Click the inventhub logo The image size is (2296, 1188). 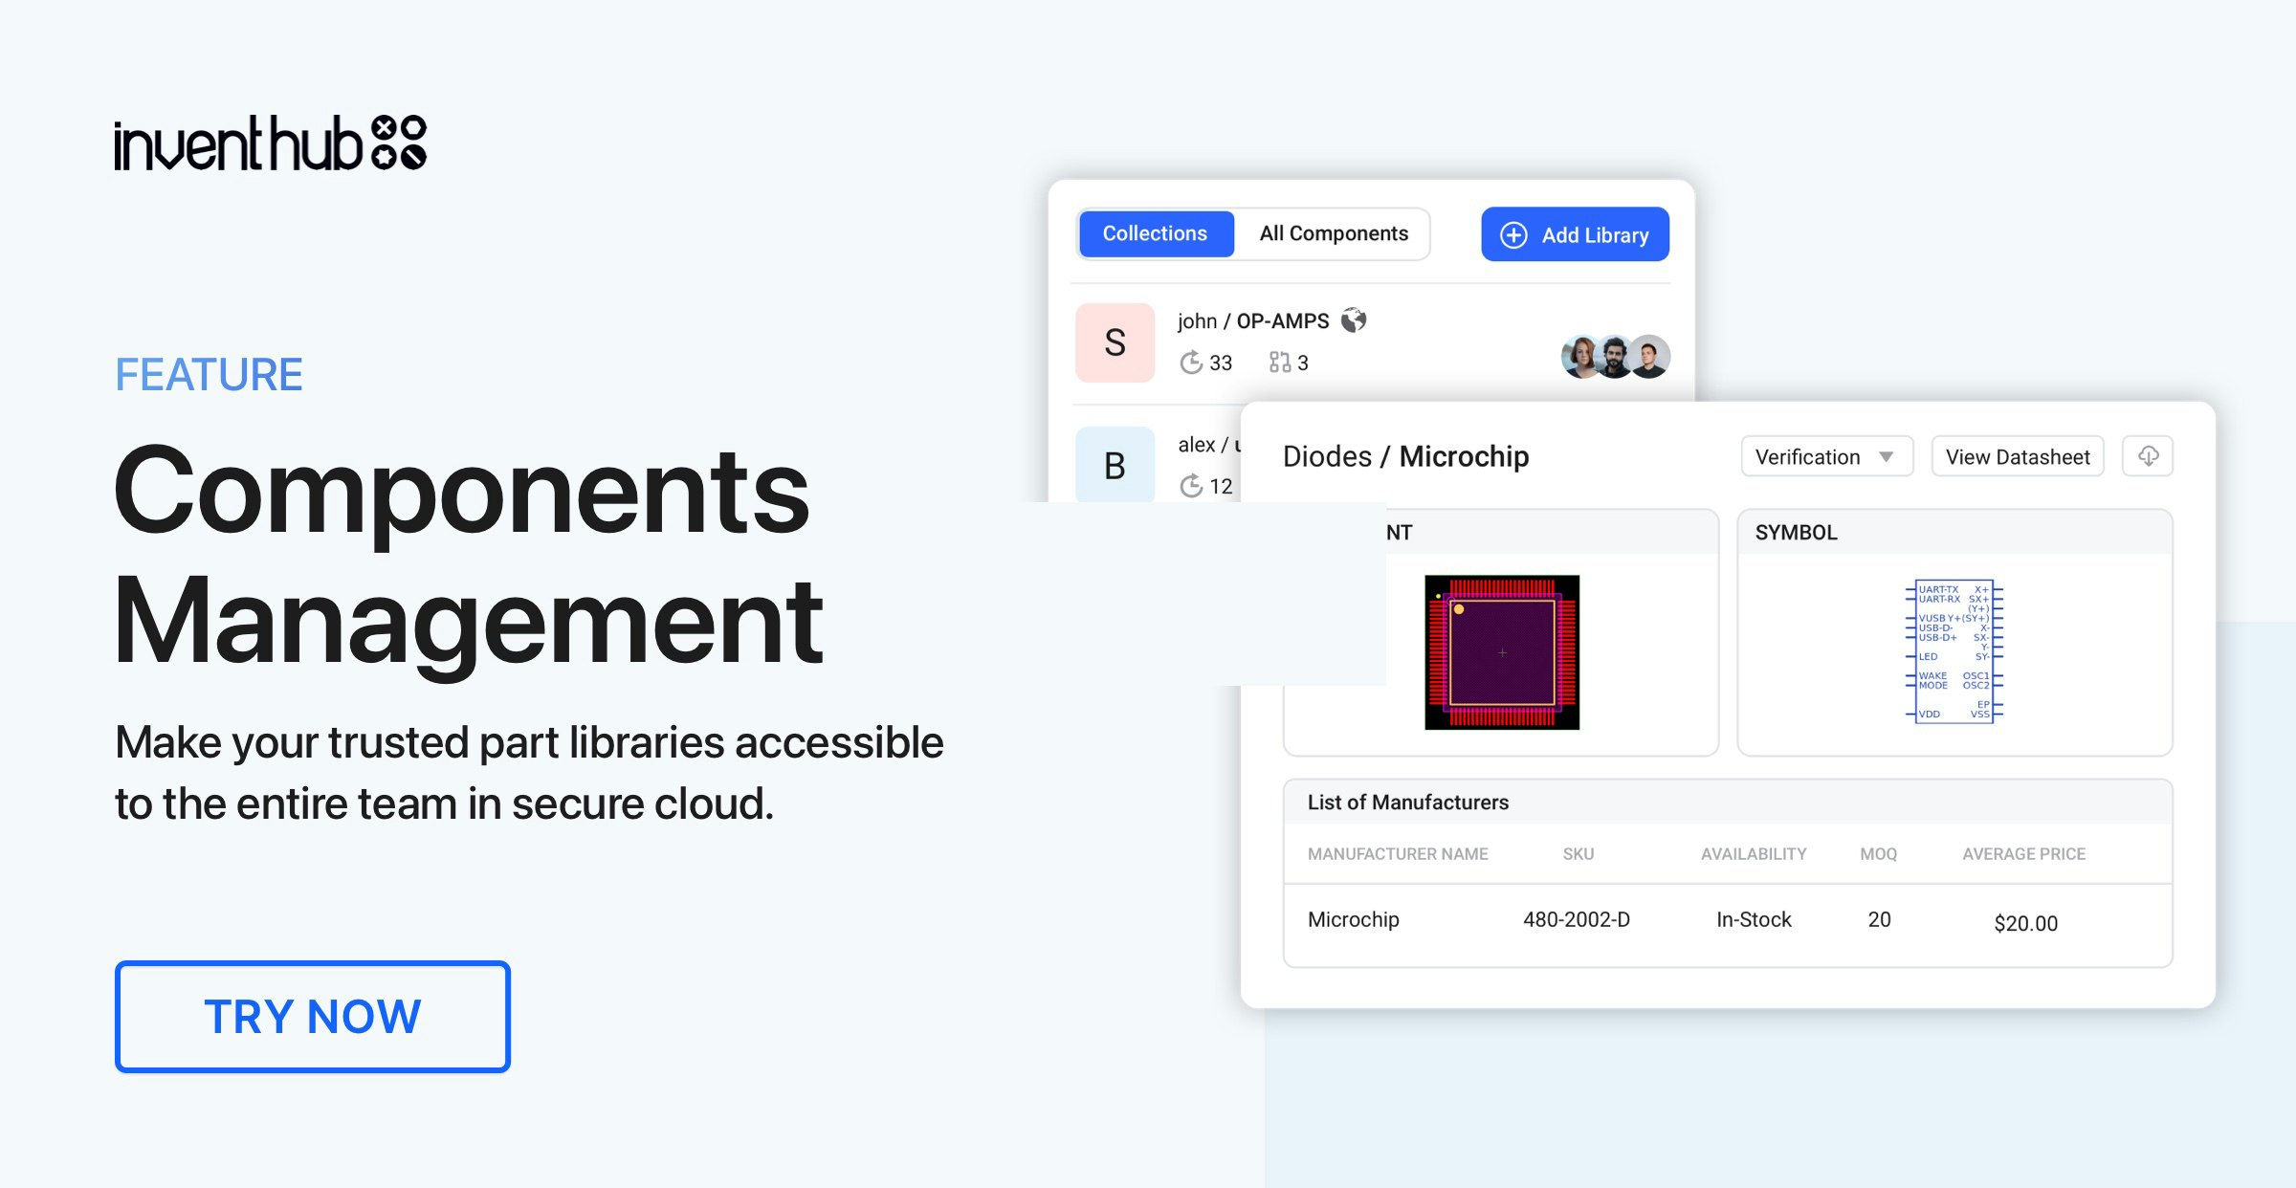pos(270,143)
